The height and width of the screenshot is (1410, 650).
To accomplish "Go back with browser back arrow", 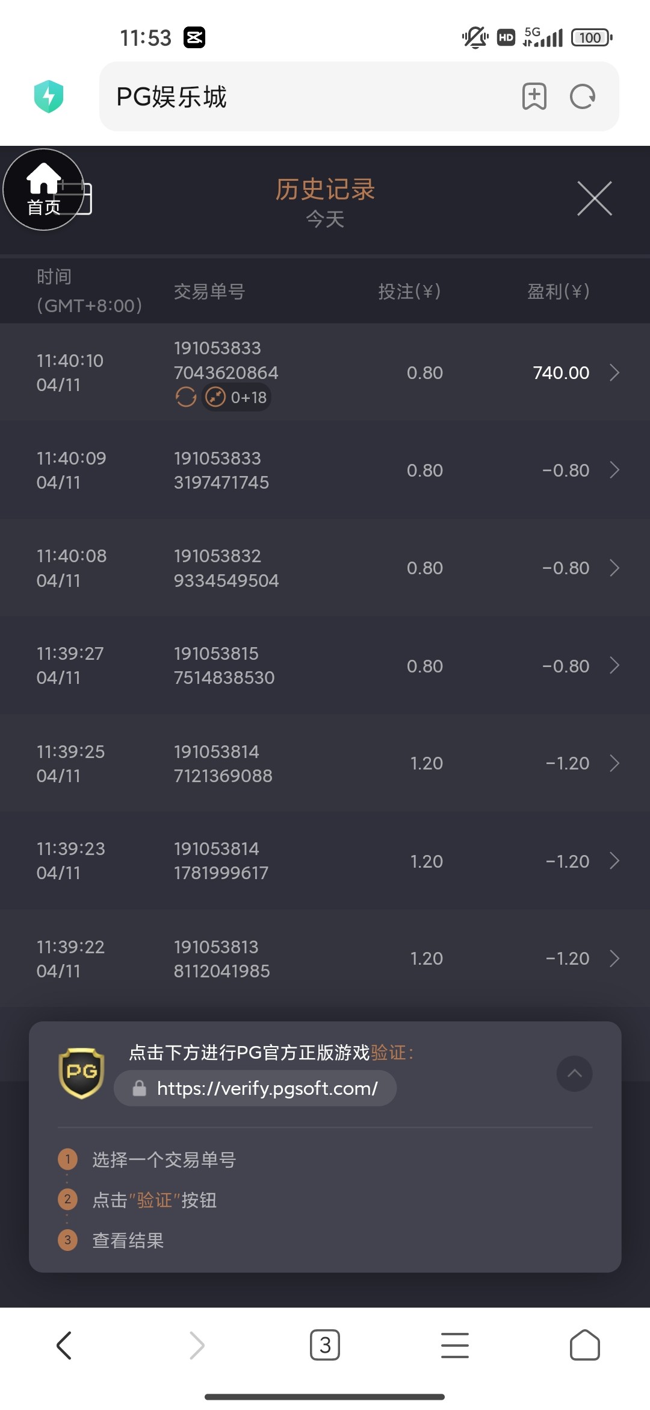I will point(64,1345).
